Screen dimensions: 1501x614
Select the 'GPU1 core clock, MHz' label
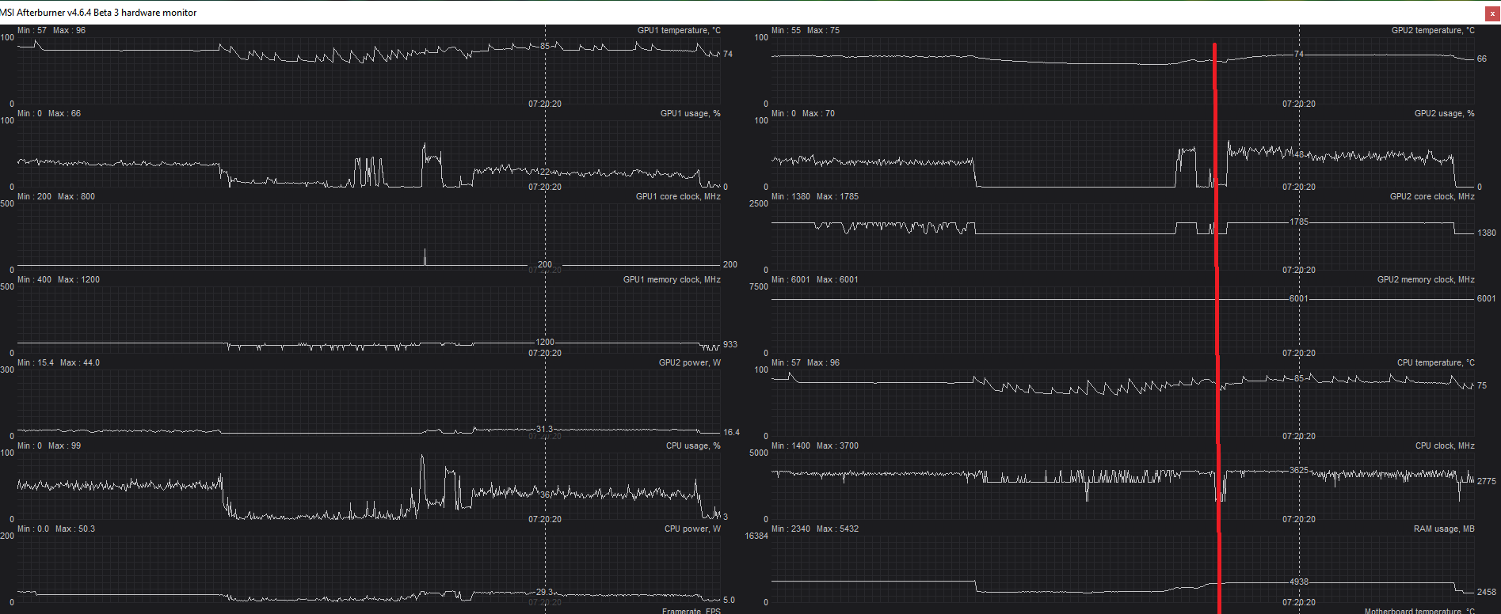678,196
